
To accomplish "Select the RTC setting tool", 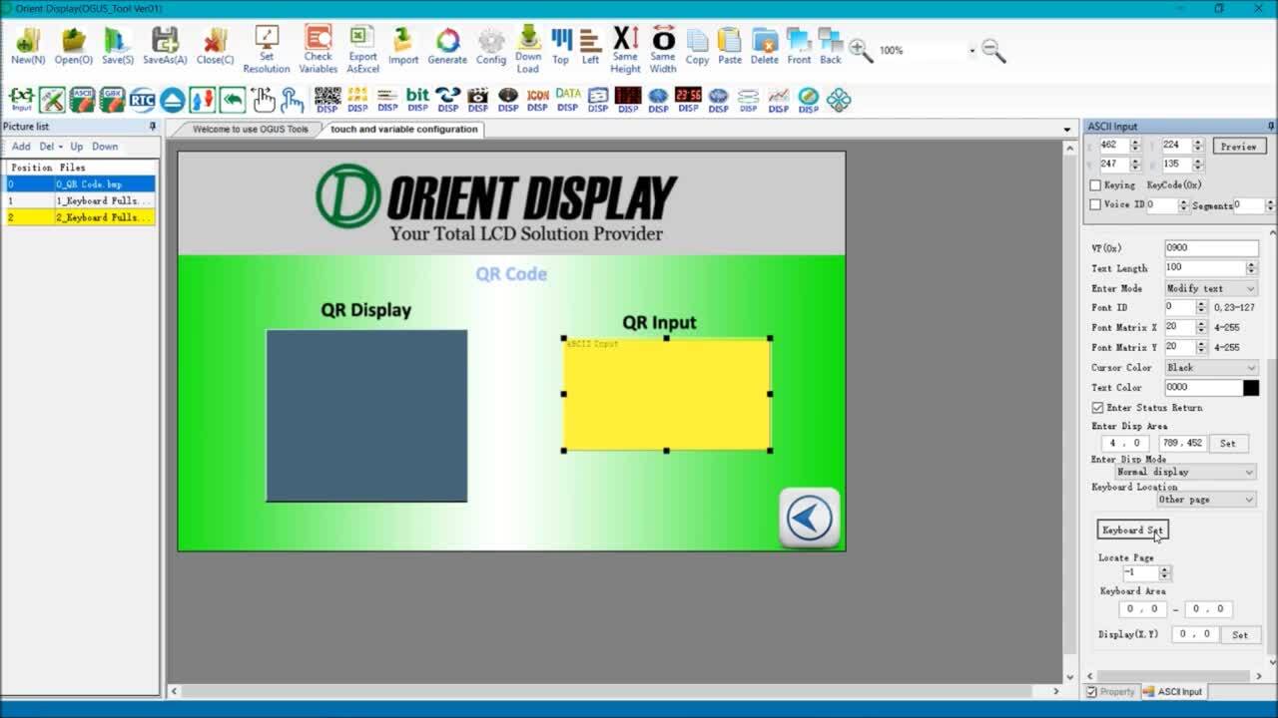I will pos(142,100).
